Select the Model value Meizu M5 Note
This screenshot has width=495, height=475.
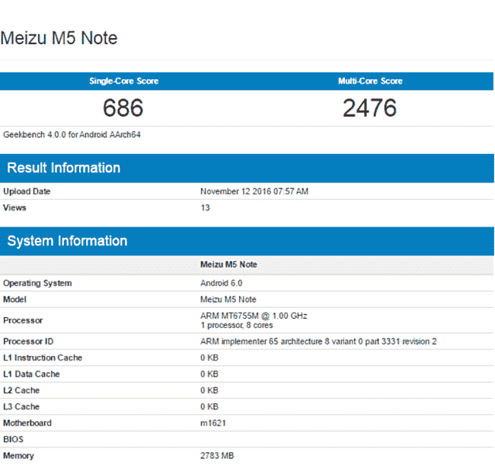tap(228, 300)
